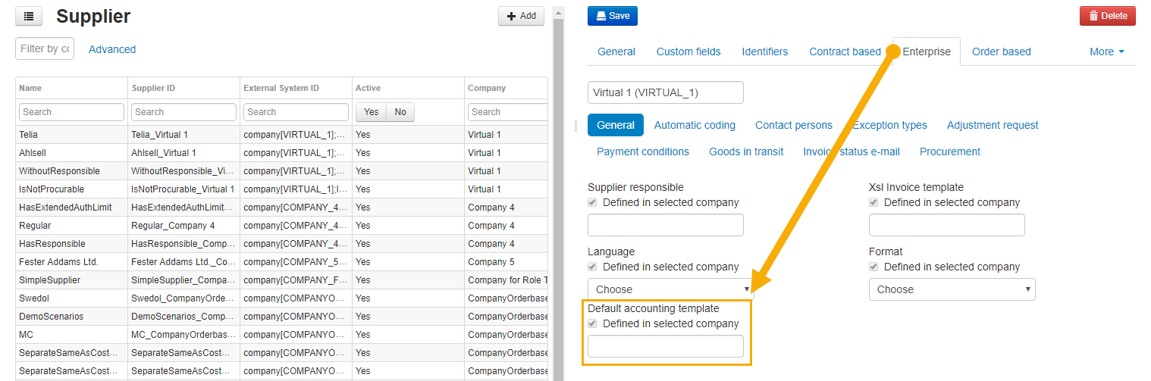The image size is (1151, 381).
Task: Click the External System ID search box
Action: [x=296, y=112]
